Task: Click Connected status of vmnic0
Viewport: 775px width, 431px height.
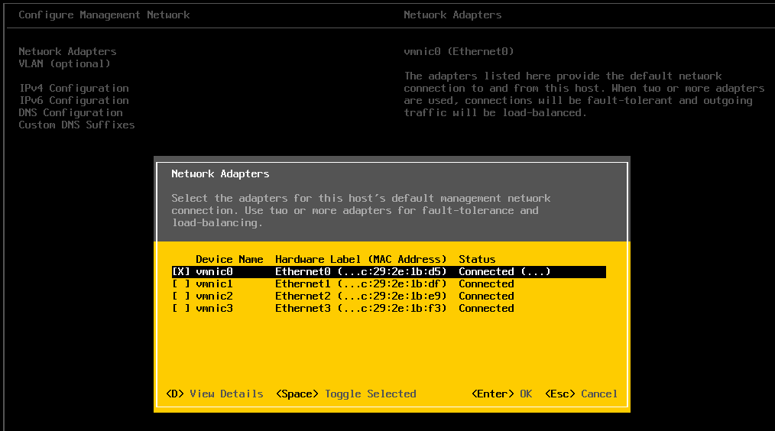Action: point(504,271)
